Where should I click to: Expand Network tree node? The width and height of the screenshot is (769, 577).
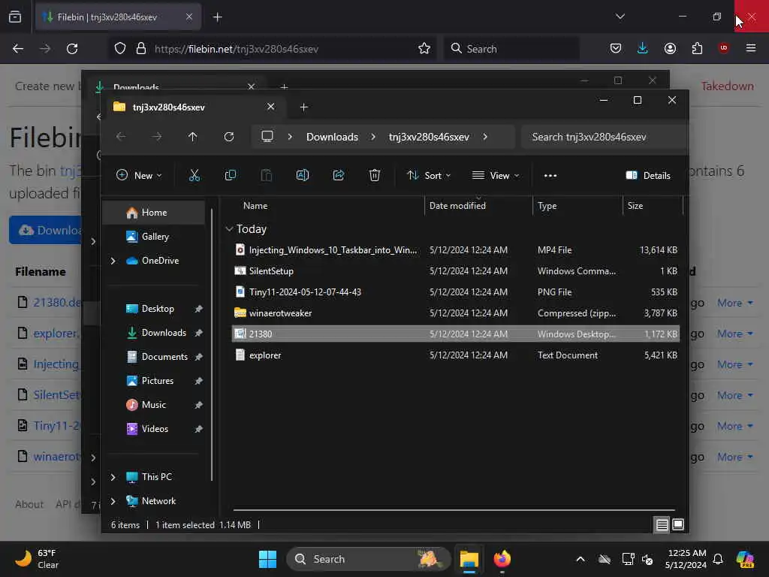click(113, 501)
